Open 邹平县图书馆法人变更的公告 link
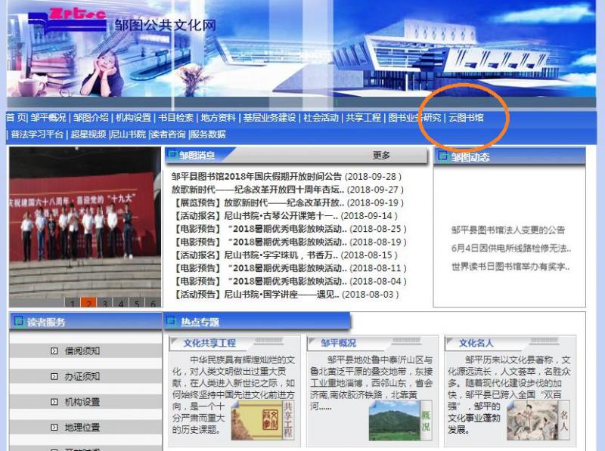Image resolution: width=605 pixels, height=451 pixels. (x=508, y=230)
